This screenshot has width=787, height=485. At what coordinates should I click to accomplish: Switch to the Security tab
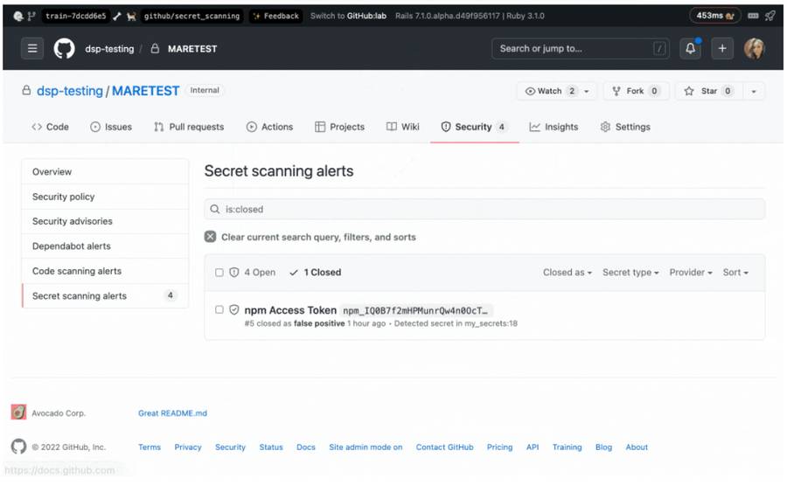(x=474, y=127)
